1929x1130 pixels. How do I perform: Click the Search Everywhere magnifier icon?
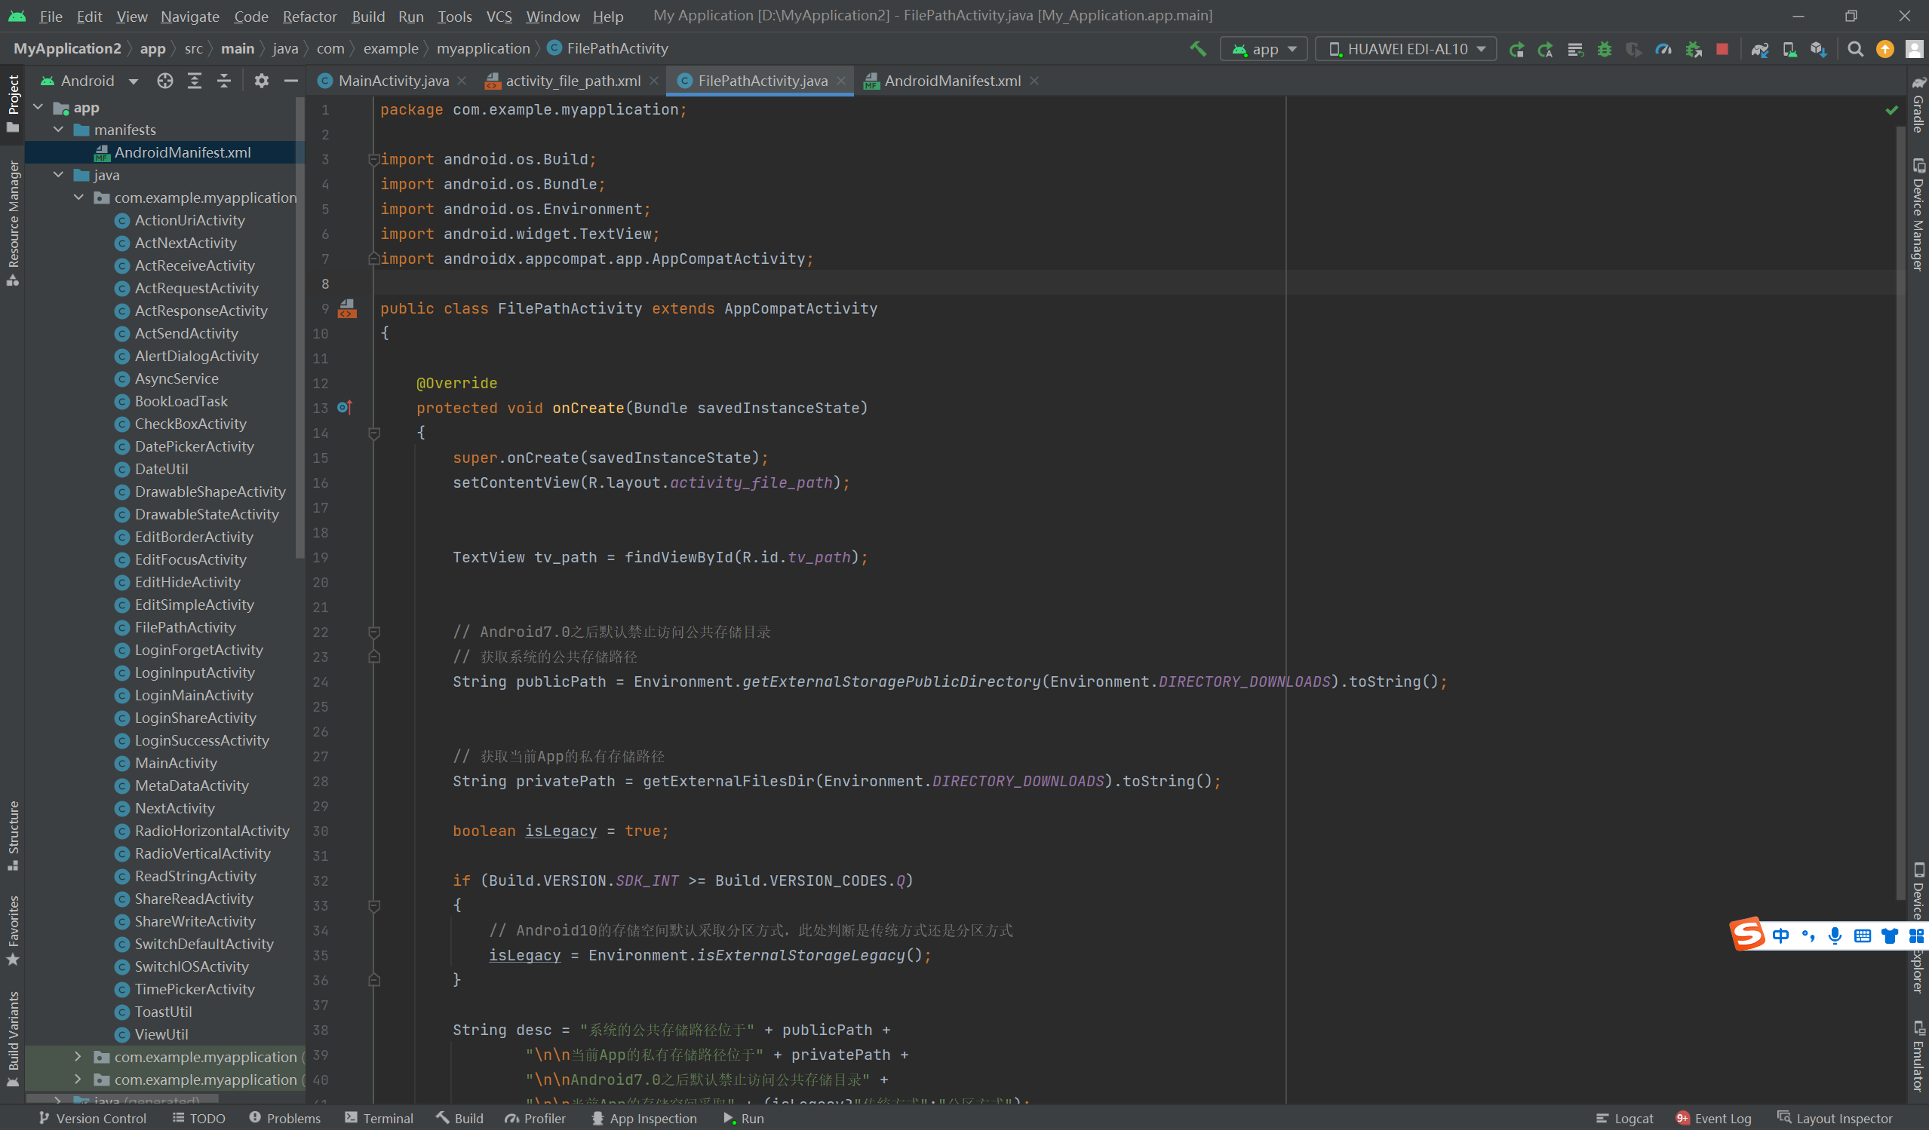pyautogui.click(x=1855, y=49)
